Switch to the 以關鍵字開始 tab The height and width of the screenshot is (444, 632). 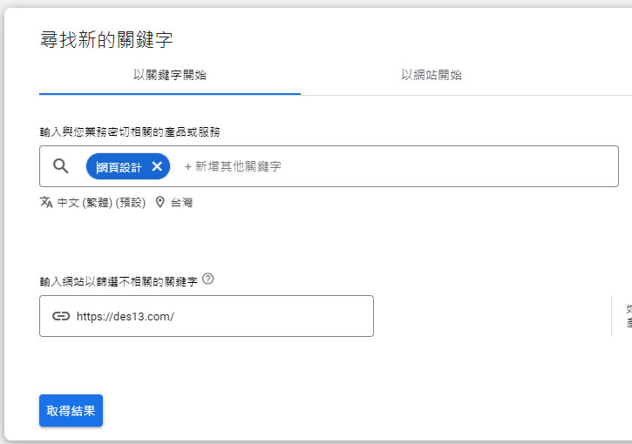coord(170,75)
